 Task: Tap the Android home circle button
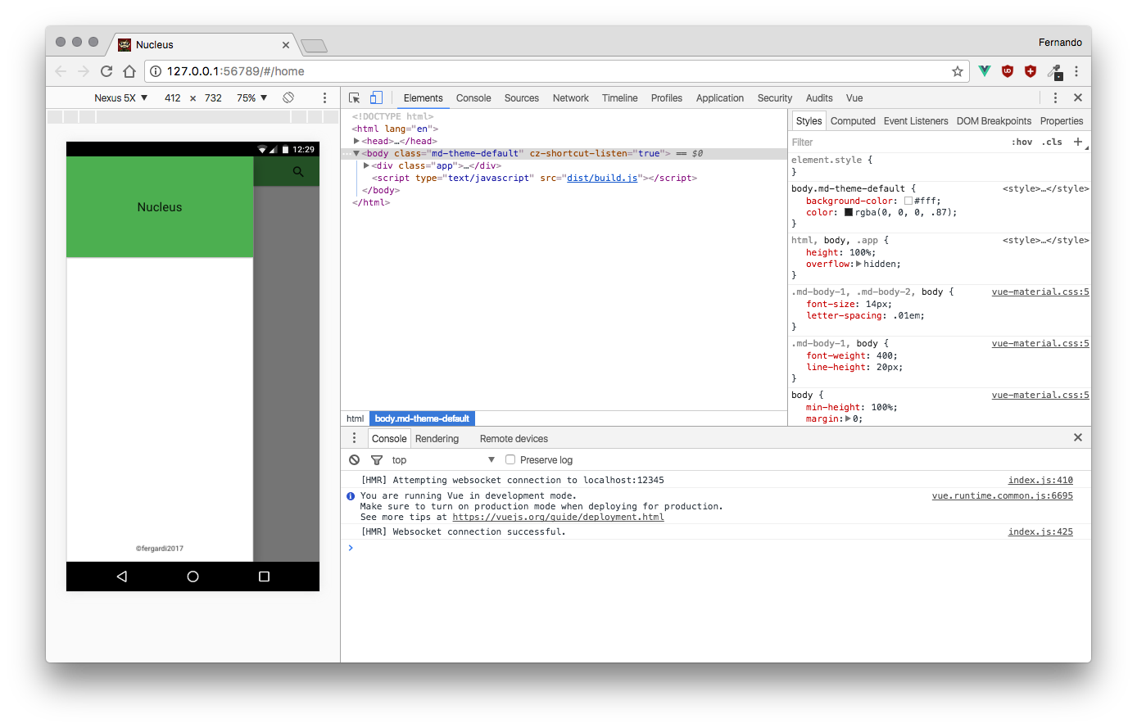(193, 577)
